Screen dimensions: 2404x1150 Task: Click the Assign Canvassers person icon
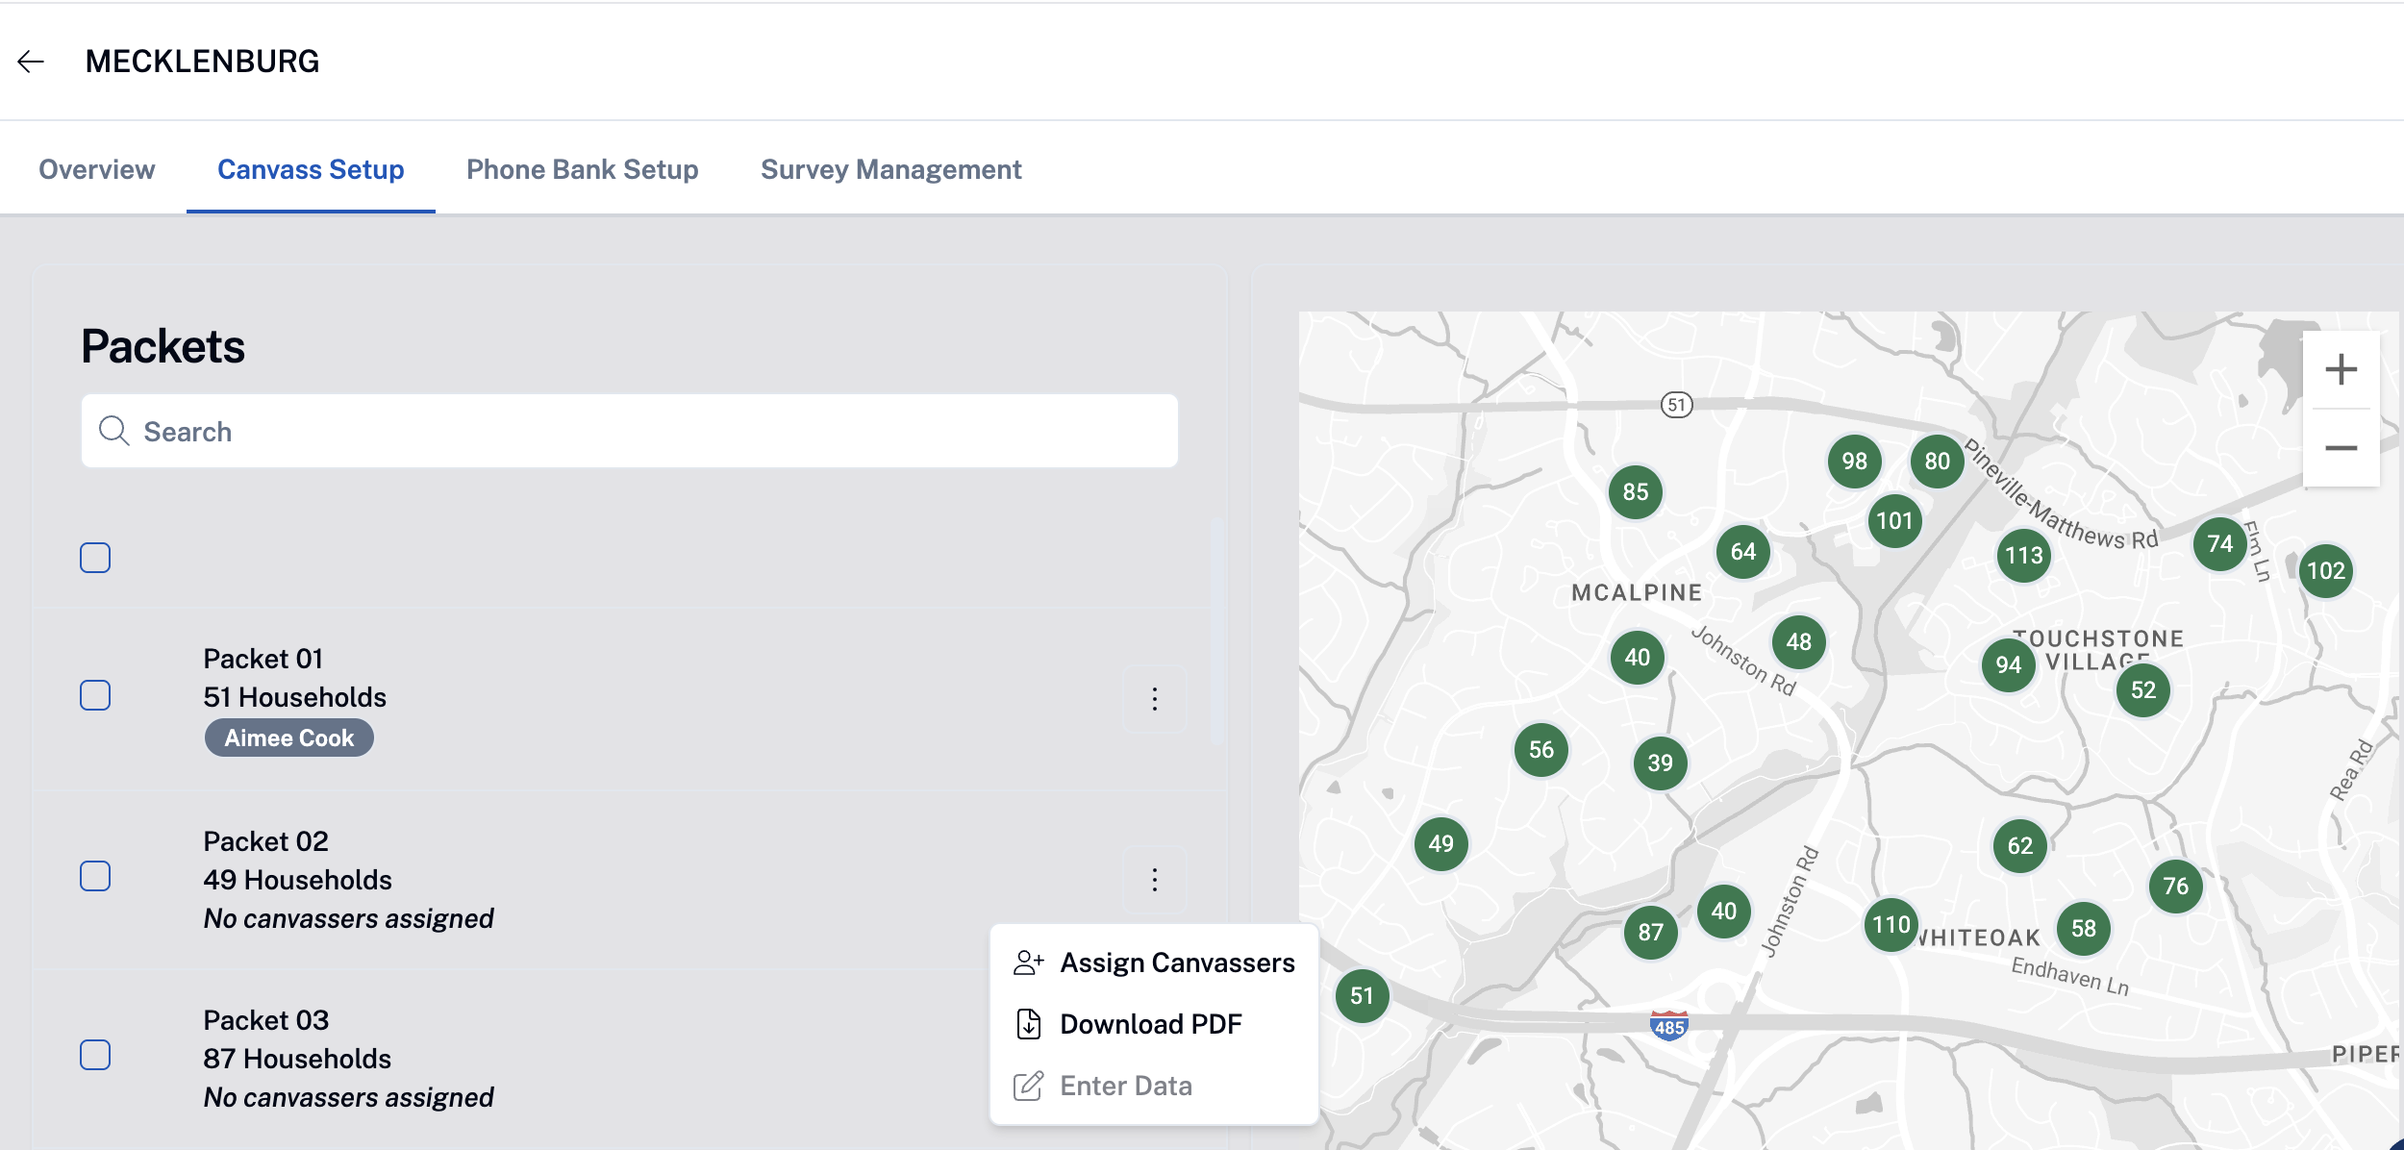(x=1028, y=962)
